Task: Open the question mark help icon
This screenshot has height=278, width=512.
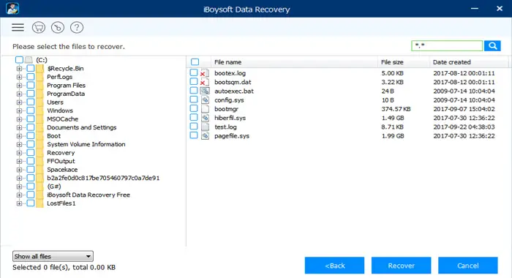Action: [x=77, y=28]
